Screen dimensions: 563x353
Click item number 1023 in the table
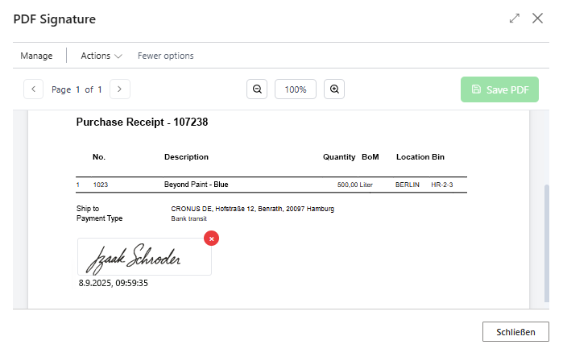[101, 185]
